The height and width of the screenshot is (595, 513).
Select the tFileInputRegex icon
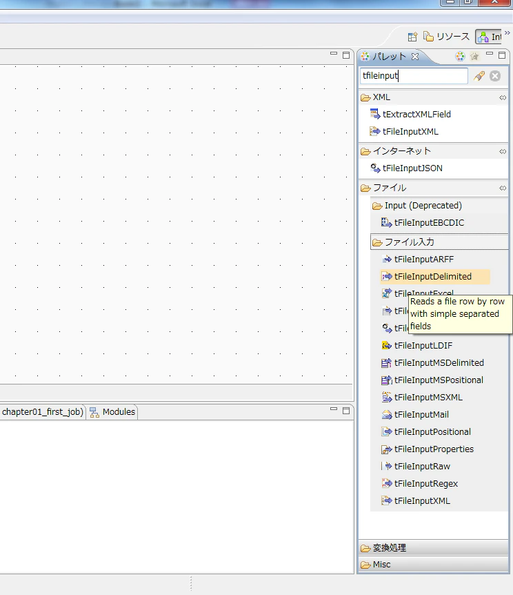(x=386, y=483)
